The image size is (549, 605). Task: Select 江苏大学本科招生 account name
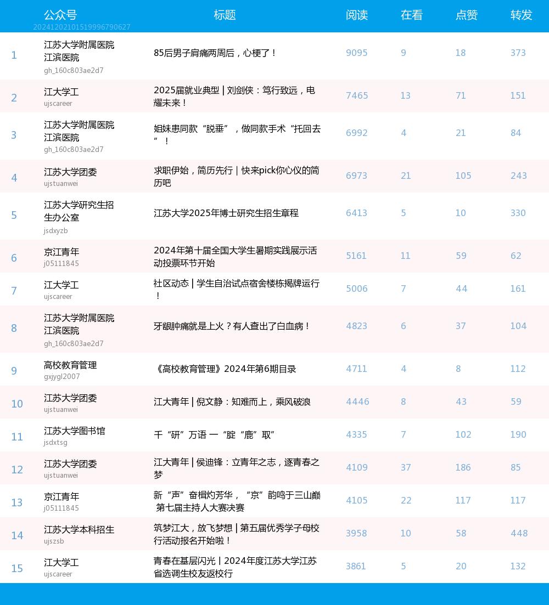(x=79, y=530)
